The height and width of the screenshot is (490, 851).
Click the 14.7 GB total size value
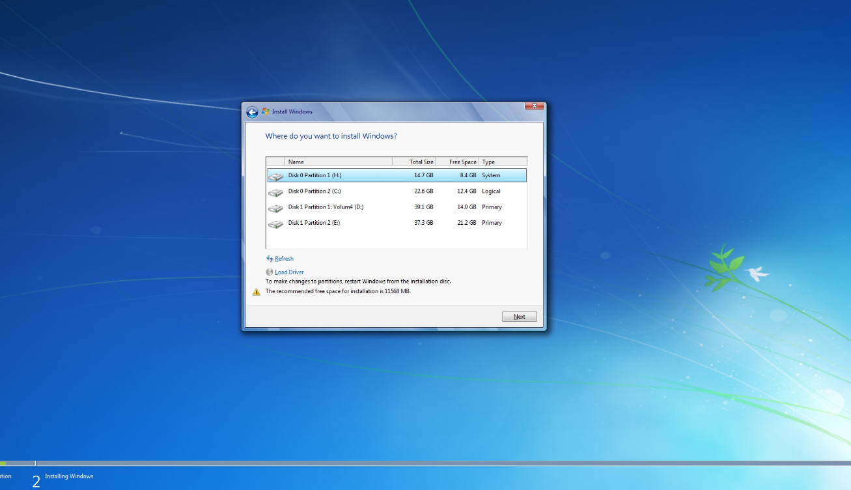424,175
